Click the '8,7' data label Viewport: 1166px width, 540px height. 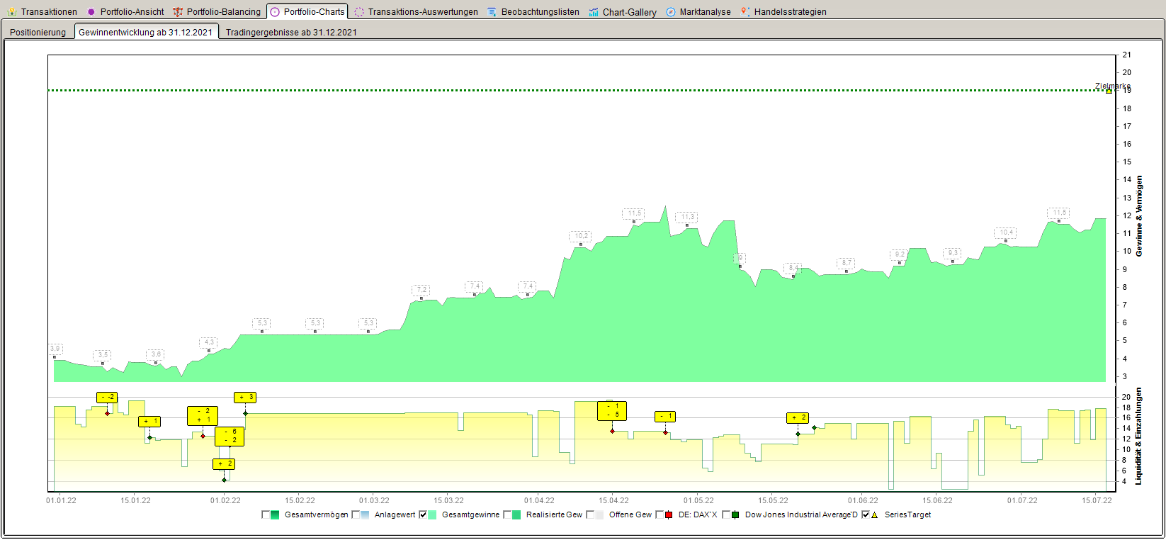(x=847, y=263)
